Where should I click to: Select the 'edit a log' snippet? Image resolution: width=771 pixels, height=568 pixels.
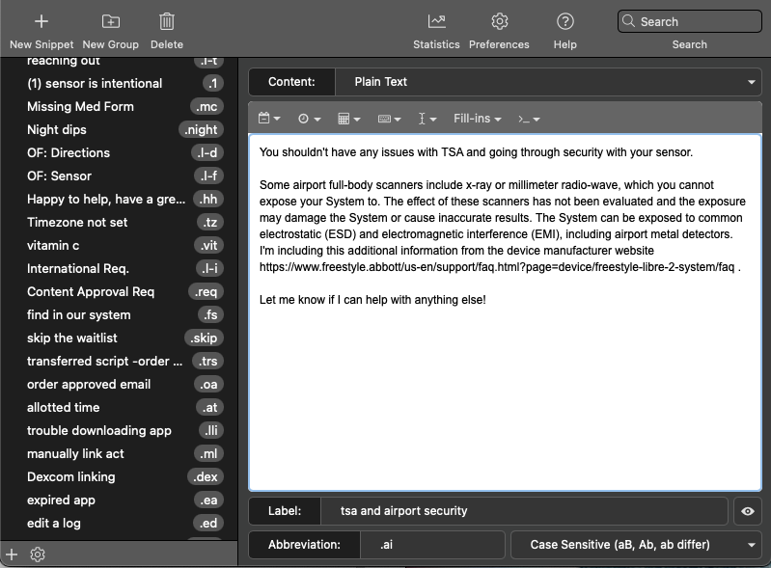point(119,524)
